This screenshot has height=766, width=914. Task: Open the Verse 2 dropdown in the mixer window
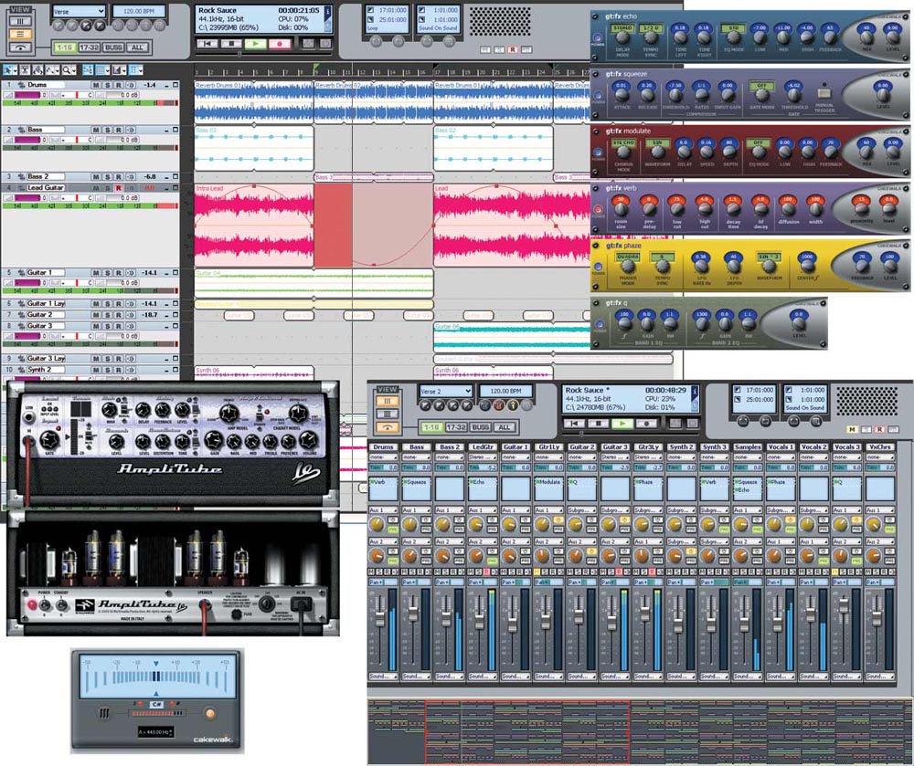click(446, 391)
